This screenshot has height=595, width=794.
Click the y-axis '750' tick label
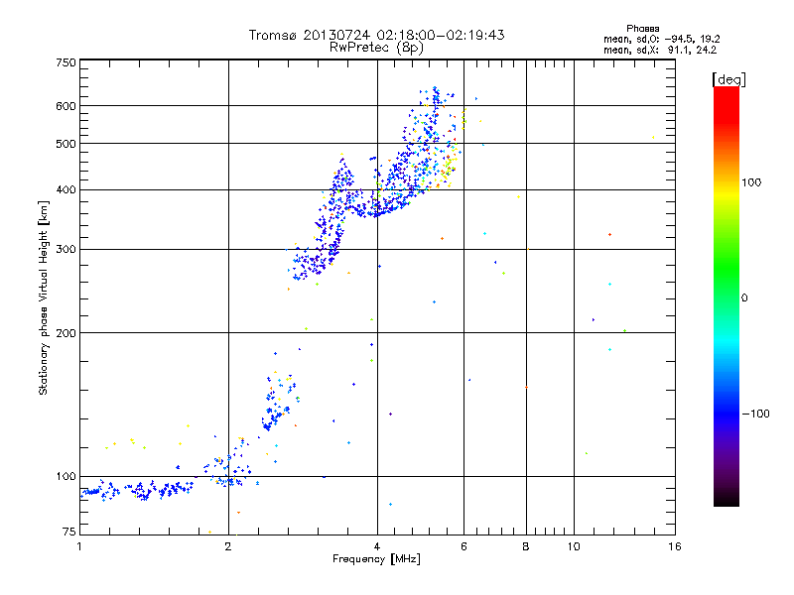click(66, 62)
